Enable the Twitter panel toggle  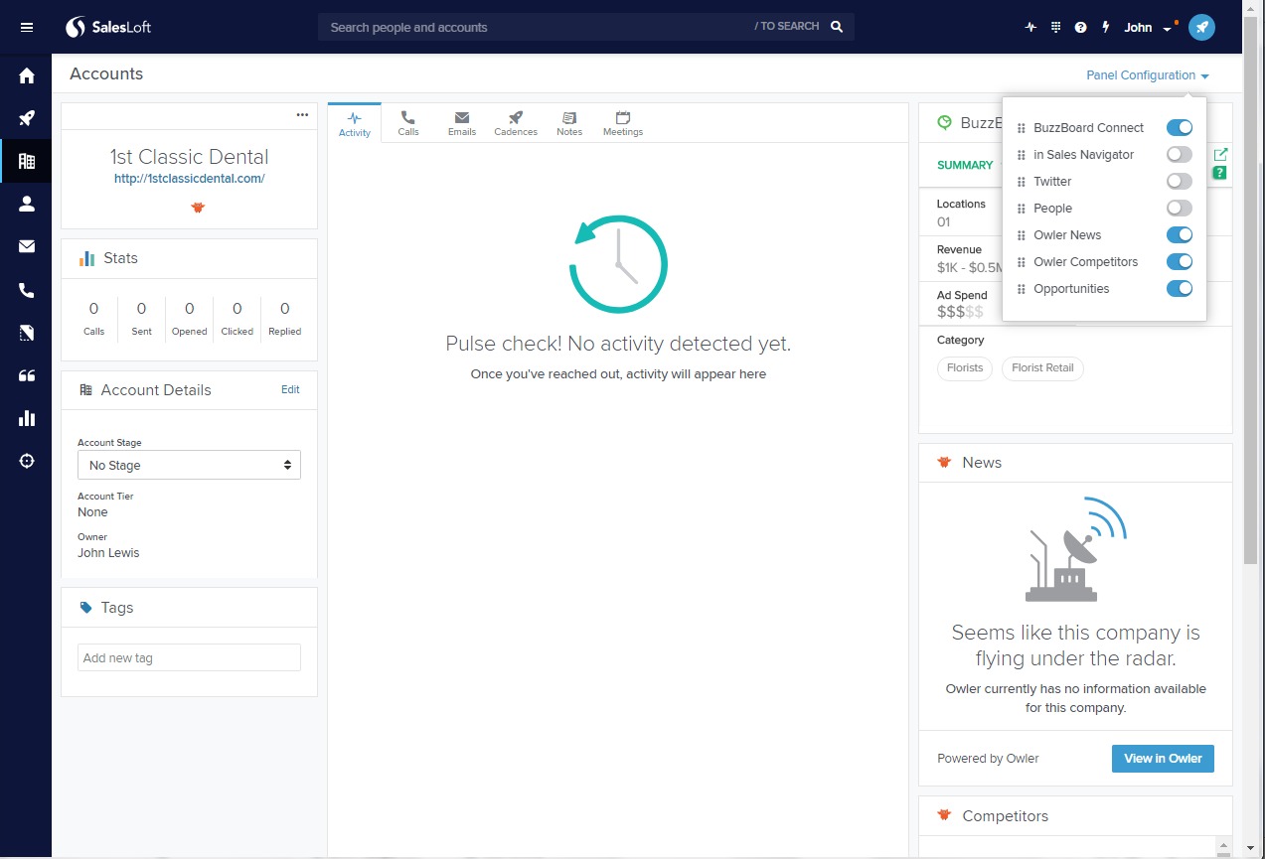tap(1179, 182)
